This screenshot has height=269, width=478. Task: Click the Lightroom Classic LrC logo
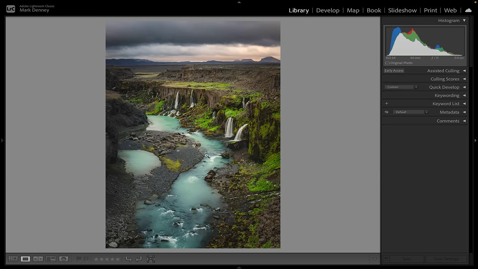(x=11, y=8)
